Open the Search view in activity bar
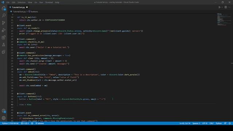233x131 pixels. pos(4,15)
